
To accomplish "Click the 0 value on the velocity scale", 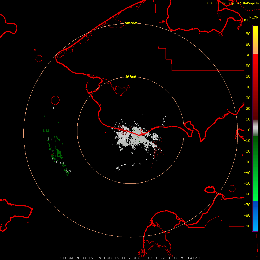I will 249,130.
